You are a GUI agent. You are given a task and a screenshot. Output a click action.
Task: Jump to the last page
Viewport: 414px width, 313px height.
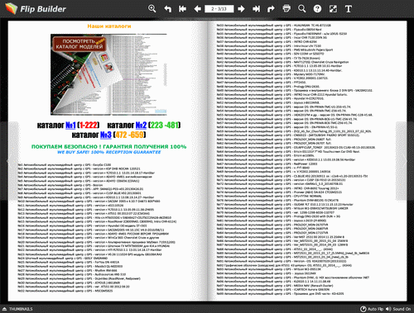(x=256, y=9)
